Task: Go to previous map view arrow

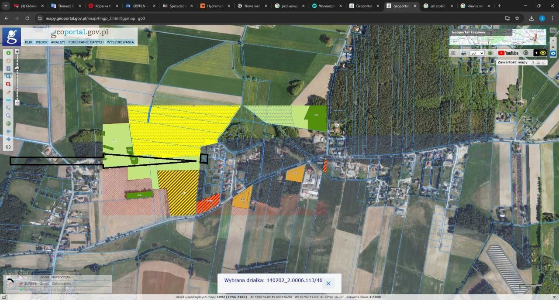Action: click(x=8, y=131)
